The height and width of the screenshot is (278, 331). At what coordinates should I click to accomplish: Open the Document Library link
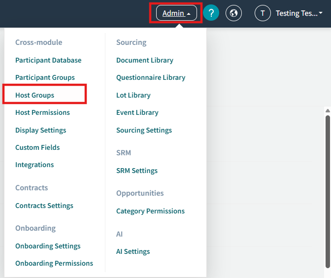(145, 60)
